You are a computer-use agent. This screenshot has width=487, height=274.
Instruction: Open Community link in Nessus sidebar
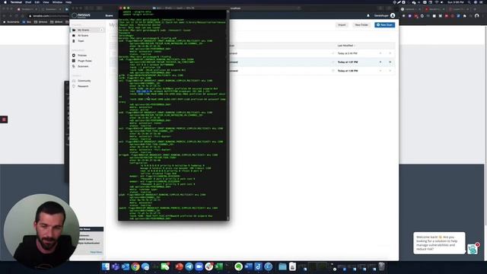[84, 81]
